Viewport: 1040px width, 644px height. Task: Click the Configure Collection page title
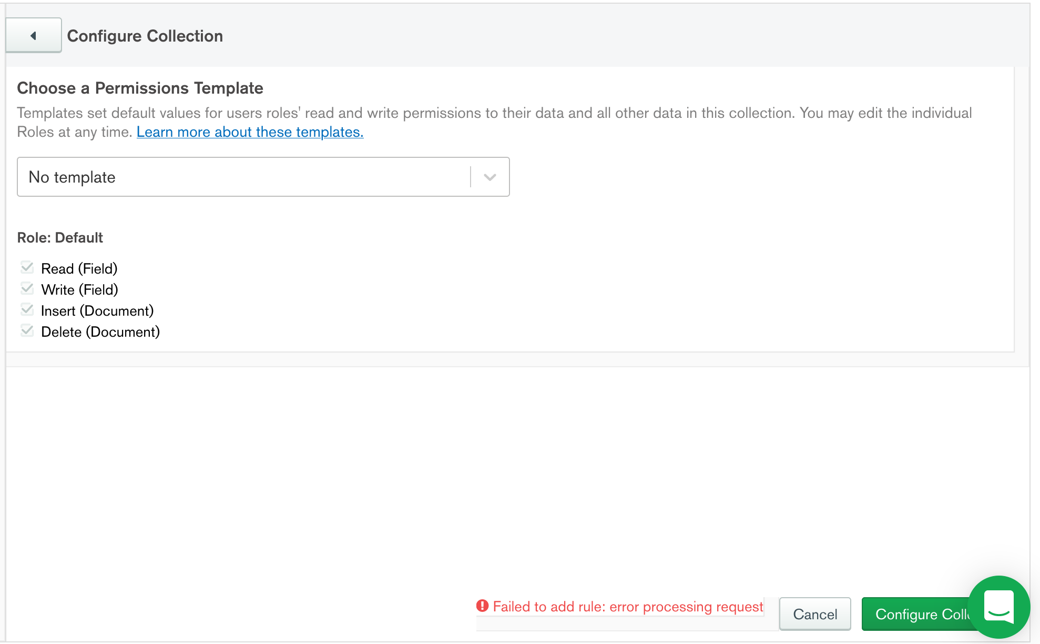[x=145, y=36]
